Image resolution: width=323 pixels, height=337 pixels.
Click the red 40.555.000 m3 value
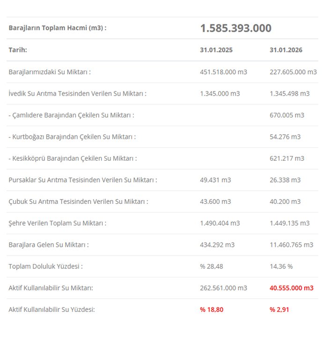click(x=291, y=288)
